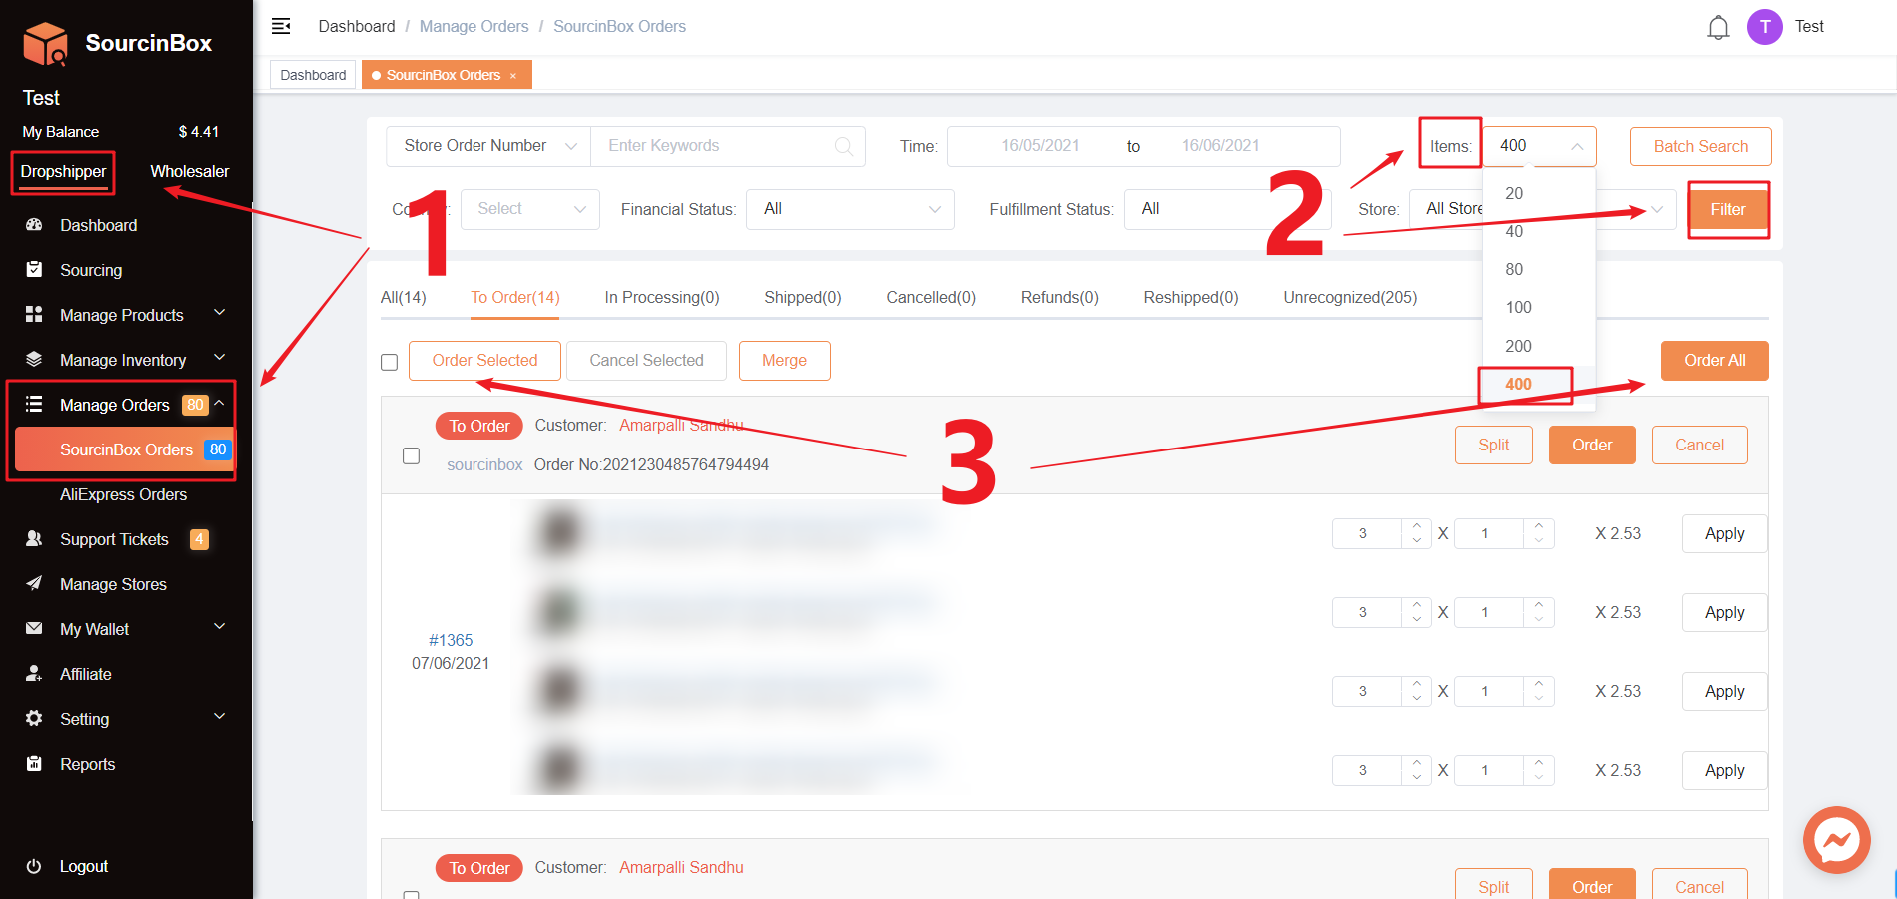Choose 100 in the Items list
The width and height of the screenshot is (1897, 899).
(1538, 307)
